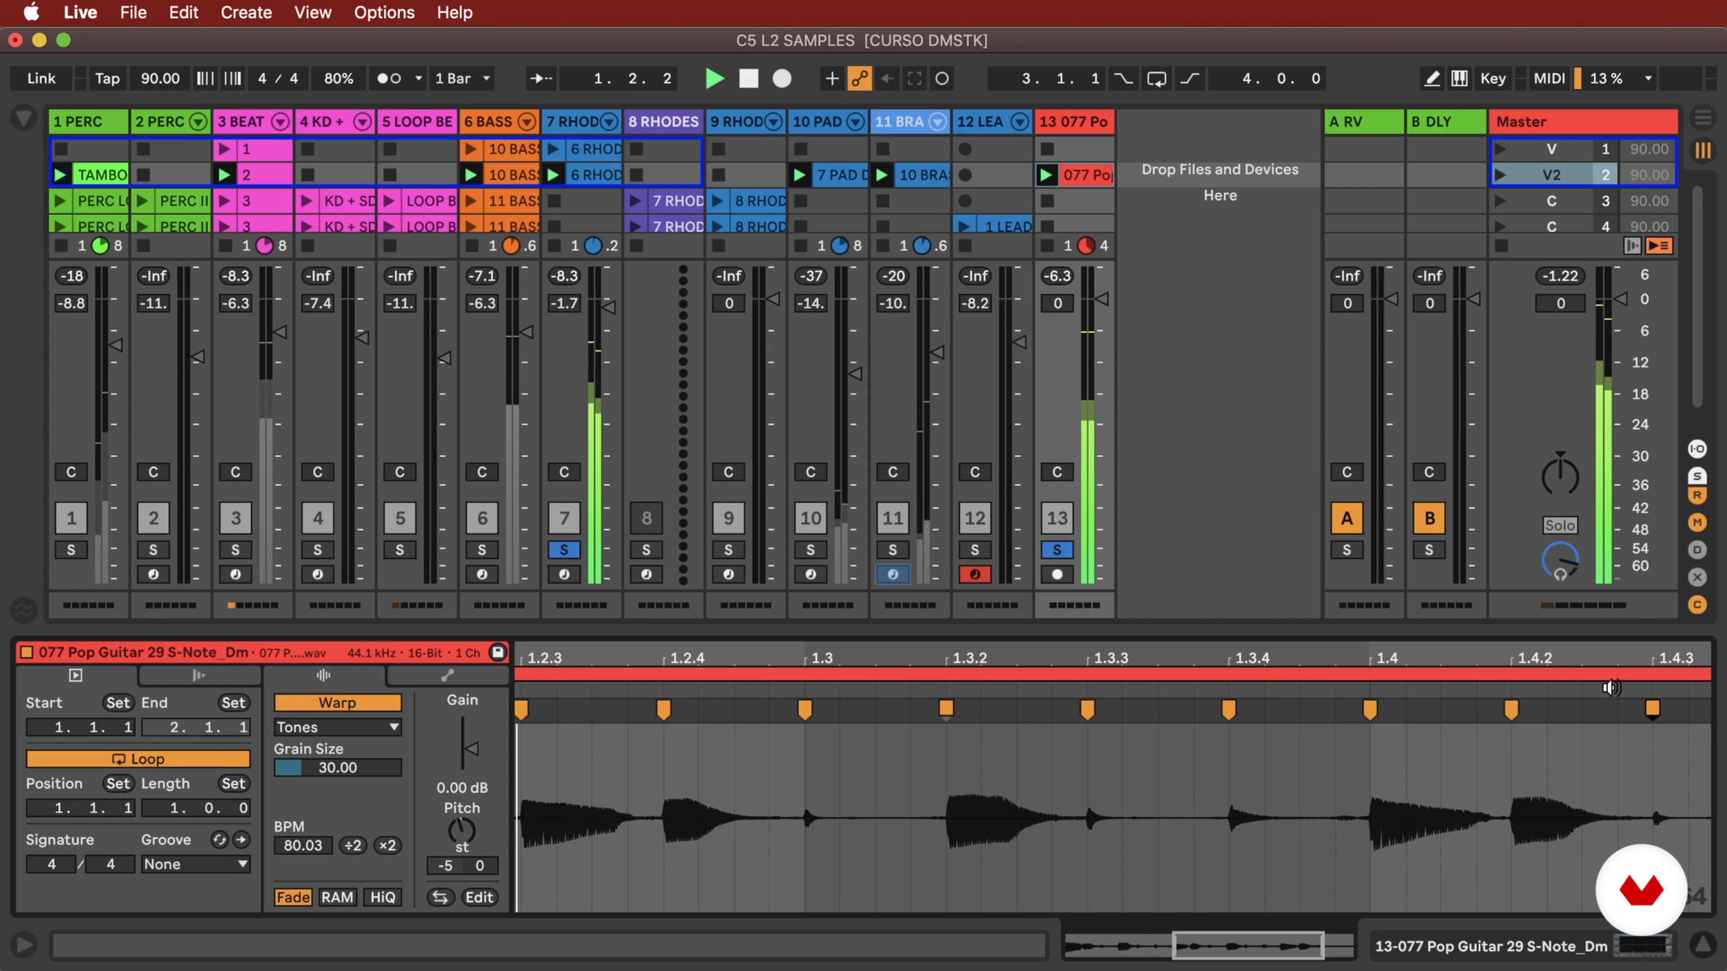Toggle the Mixer section selector M
1727x971 pixels.
click(1697, 522)
